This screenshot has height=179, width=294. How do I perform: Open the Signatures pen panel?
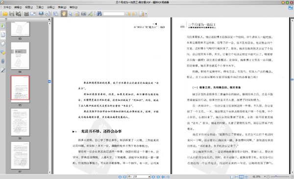pyautogui.click(x=3, y=70)
